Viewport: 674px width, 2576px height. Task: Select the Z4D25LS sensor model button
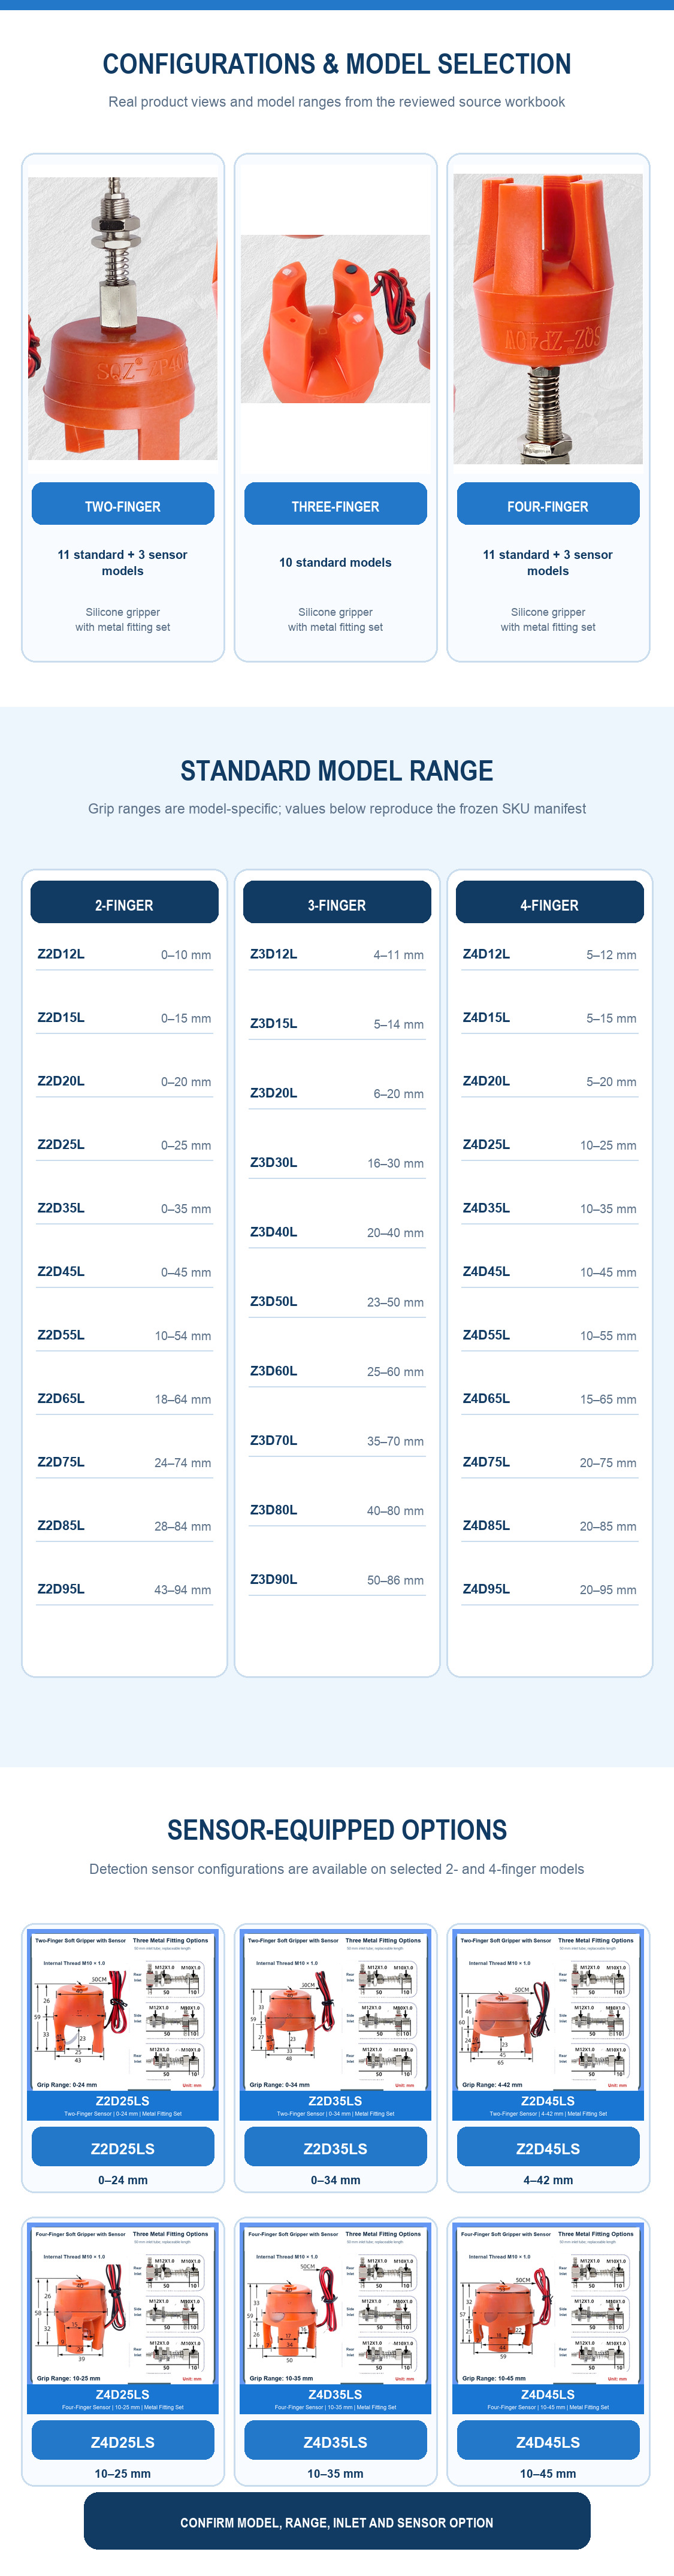pyautogui.click(x=123, y=2441)
